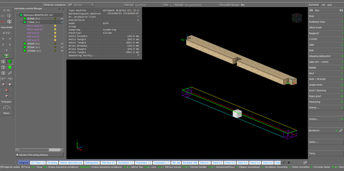The width and height of the screenshot is (344, 171).
Task: Click the horizontal scrollbar in manager panel
Action: (39, 150)
